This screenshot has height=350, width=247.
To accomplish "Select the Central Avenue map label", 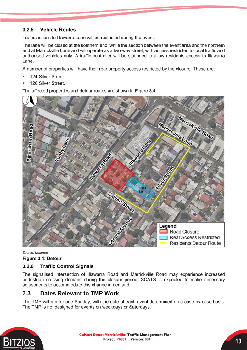I will coord(121,231).
